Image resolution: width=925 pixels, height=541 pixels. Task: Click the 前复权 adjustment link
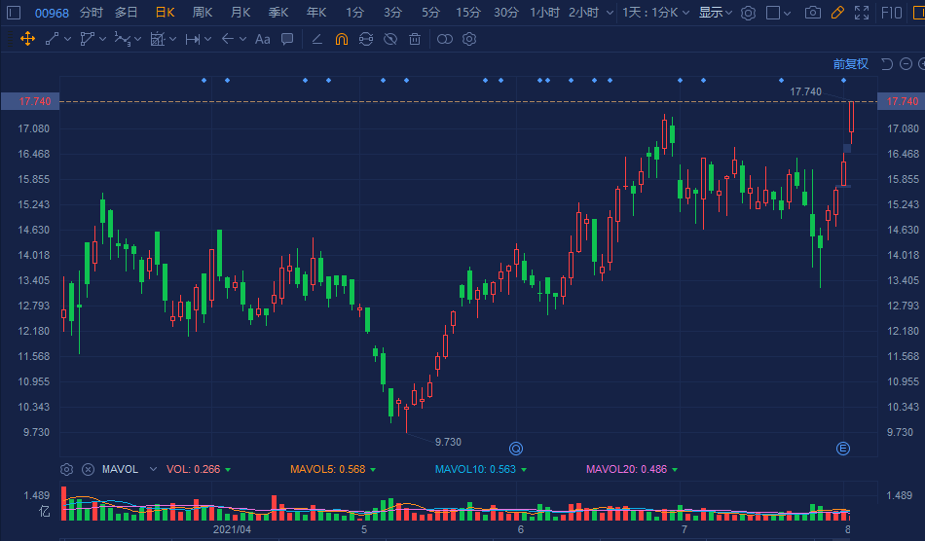tap(850, 64)
